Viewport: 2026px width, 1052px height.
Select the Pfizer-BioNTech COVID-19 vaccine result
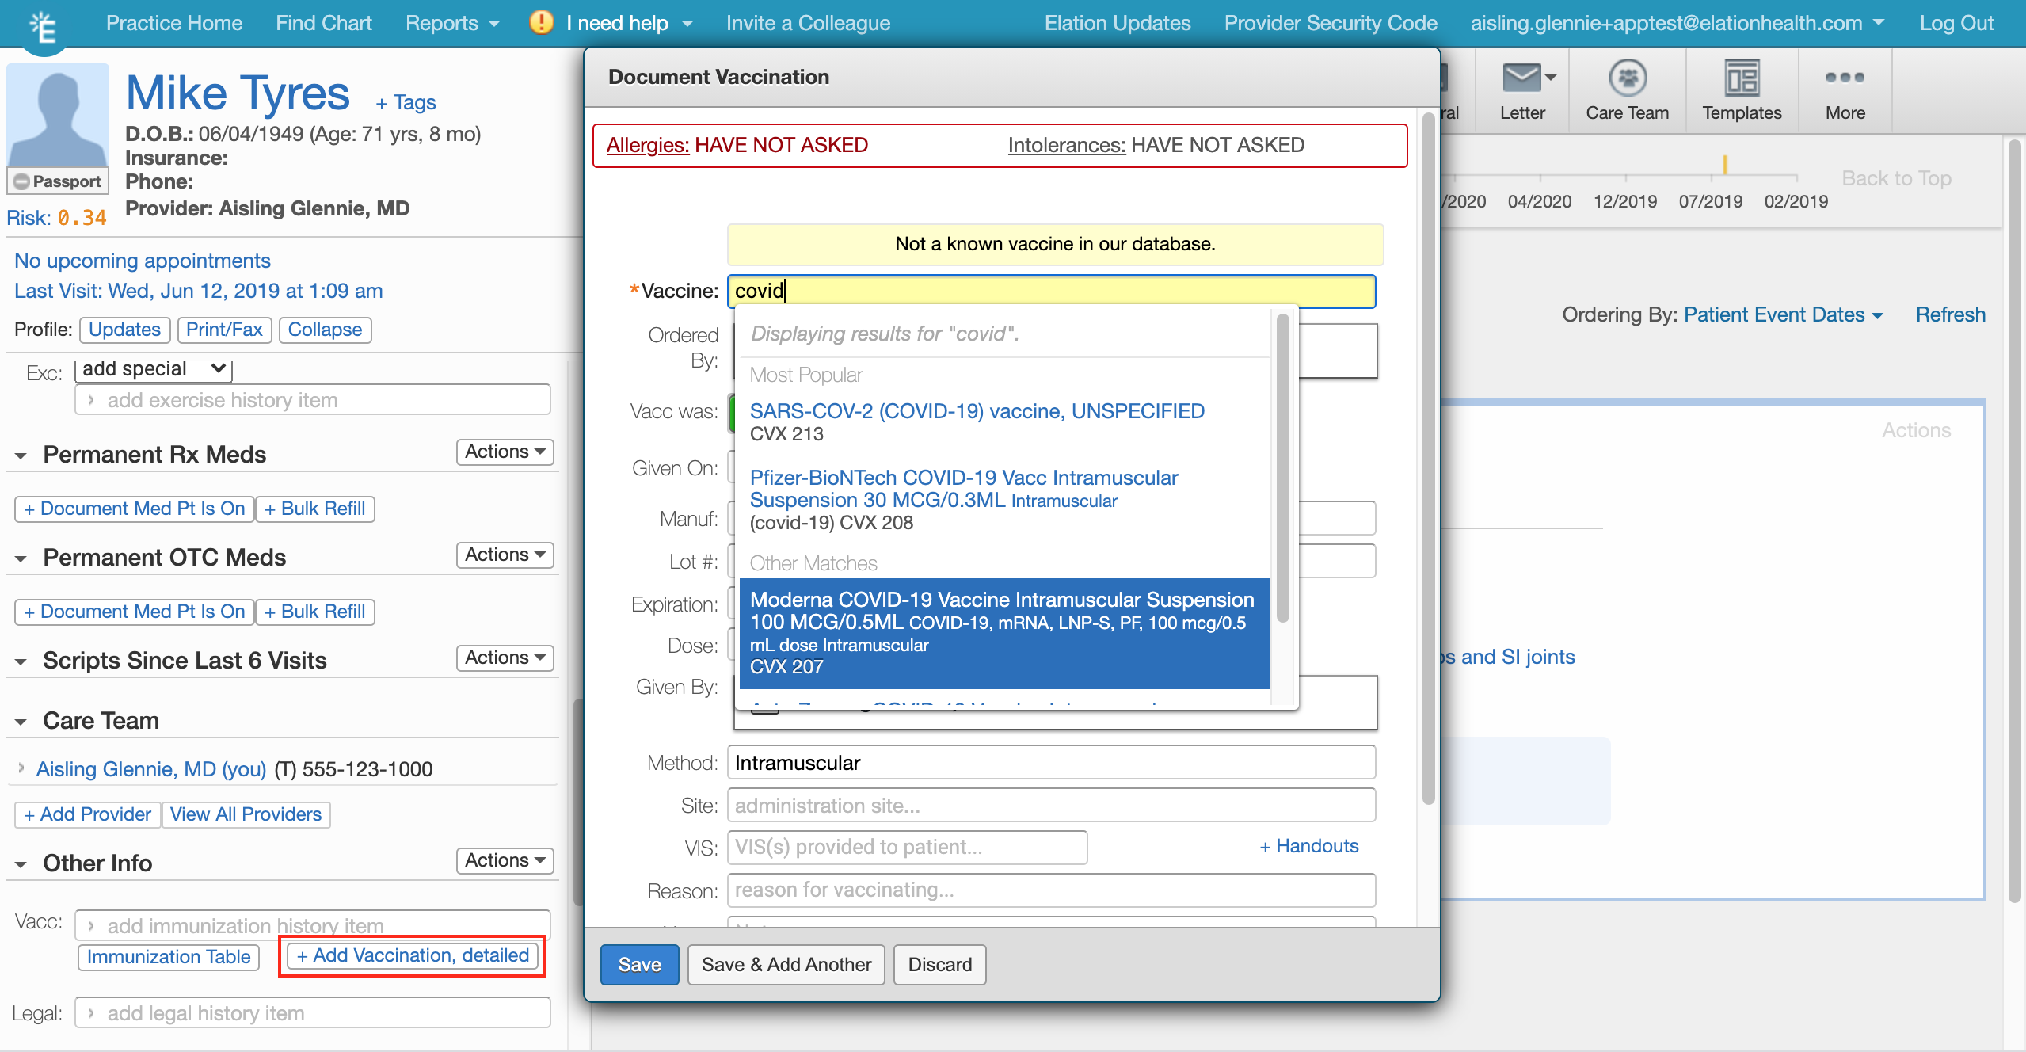click(1004, 500)
